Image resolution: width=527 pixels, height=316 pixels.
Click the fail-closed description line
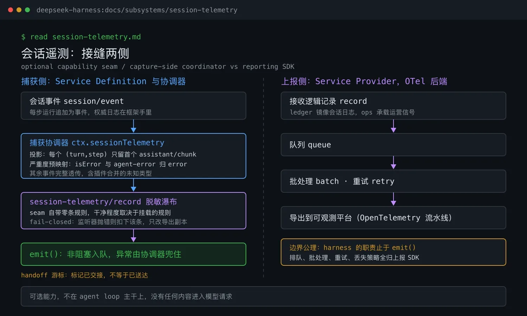click(108, 222)
